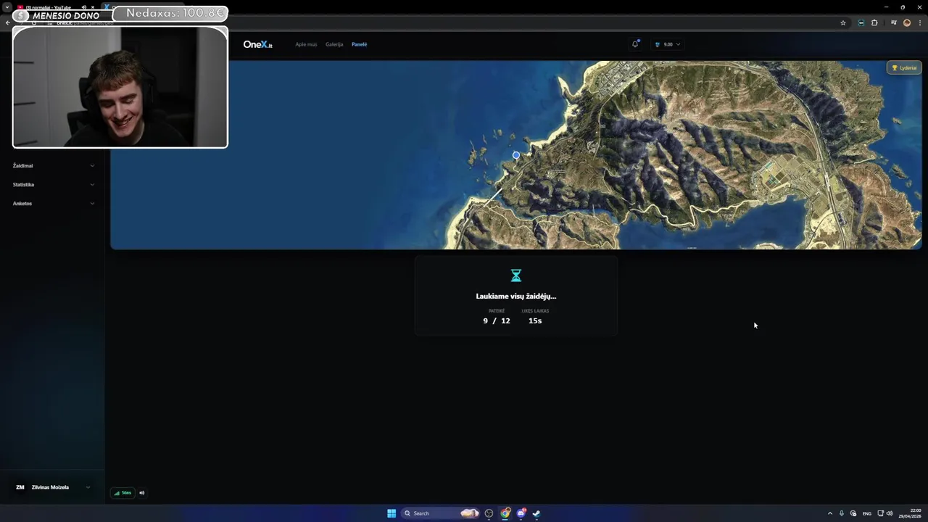Open the Chrome profile avatar
Screen dimensions: 928x522
coord(906,22)
